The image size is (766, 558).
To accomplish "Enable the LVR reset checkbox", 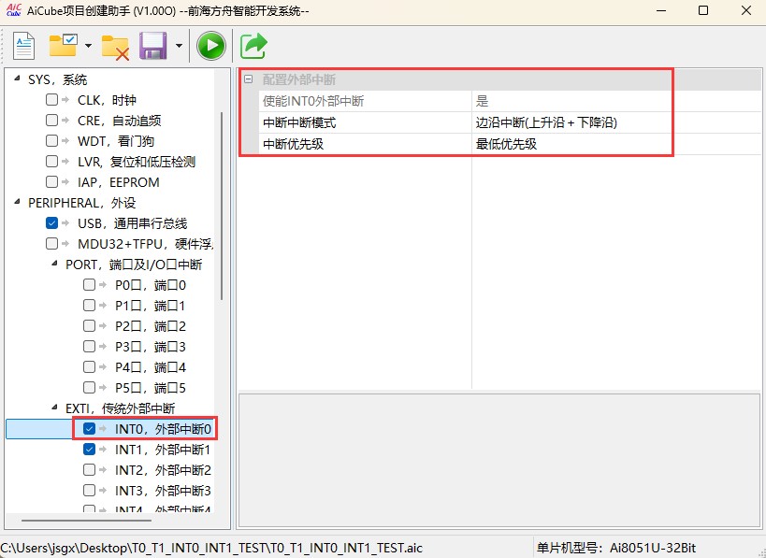I will [51, 161].
